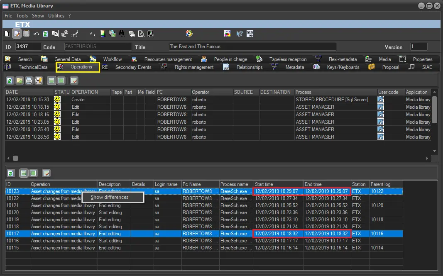Screen dimensions: 443x276
Task: Click open folder icon in operations toolbar
Action: point(20,81)
